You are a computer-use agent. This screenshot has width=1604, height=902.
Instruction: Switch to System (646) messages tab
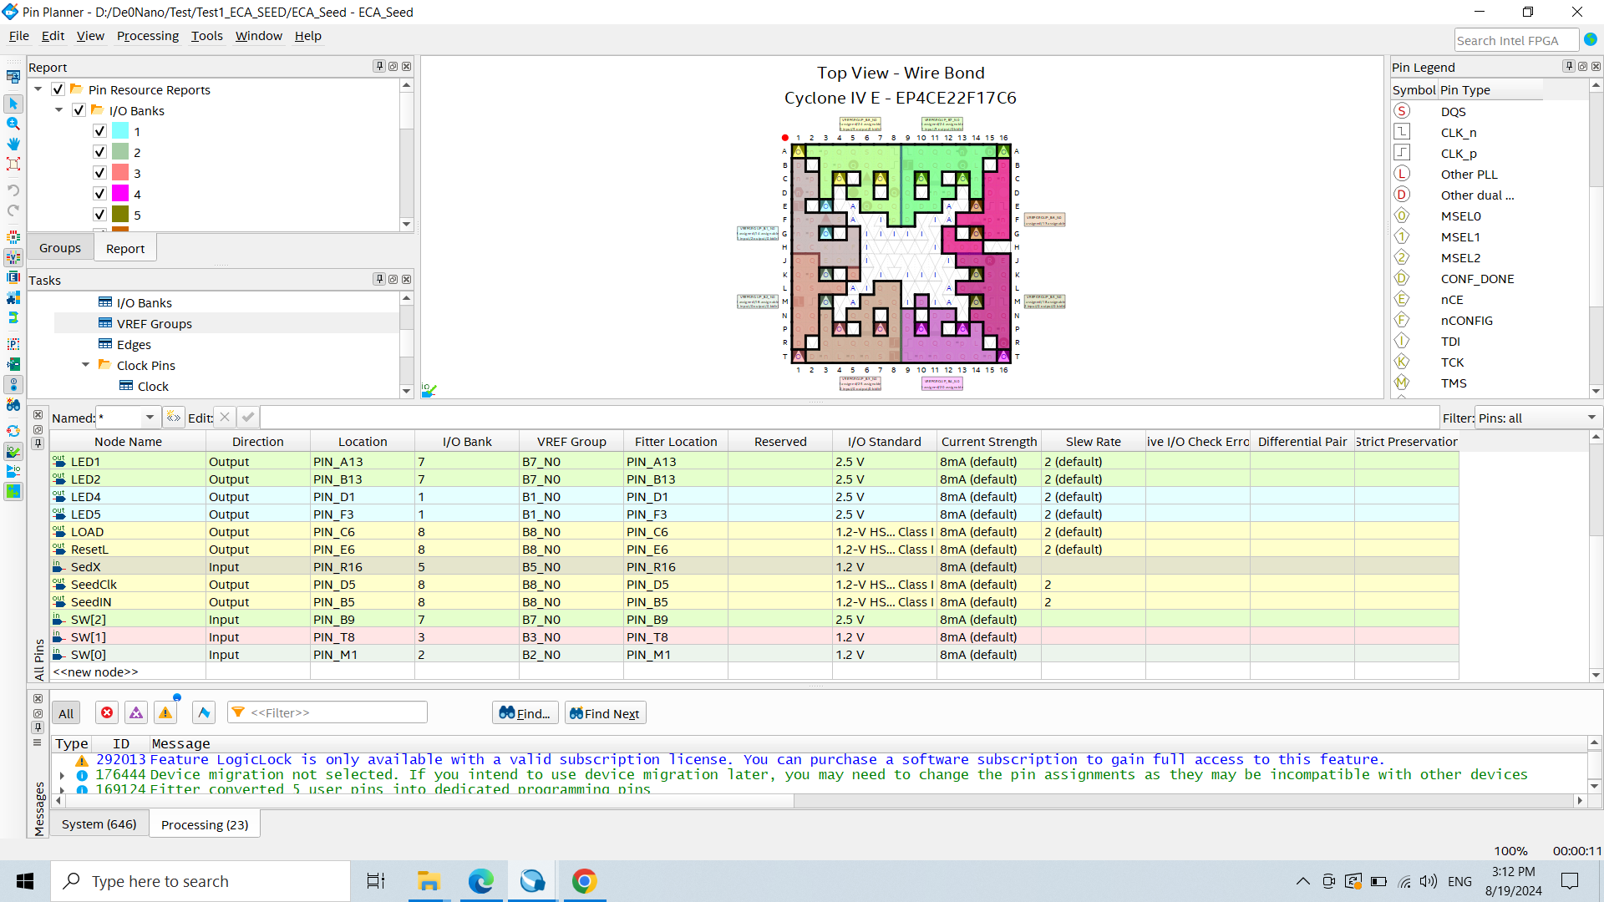coord(99,824)
